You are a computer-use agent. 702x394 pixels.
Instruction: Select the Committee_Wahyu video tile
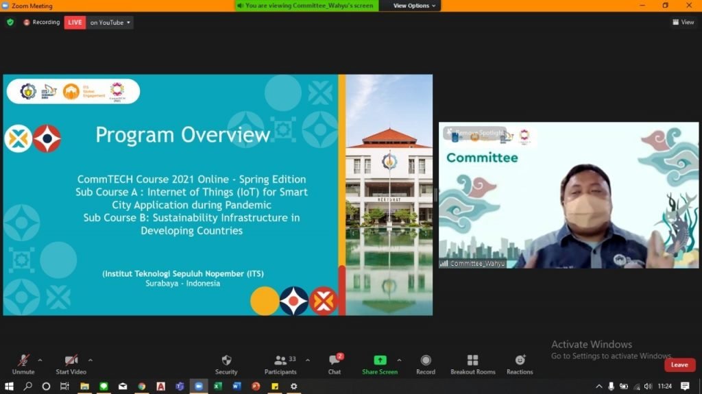click(568, 195)
